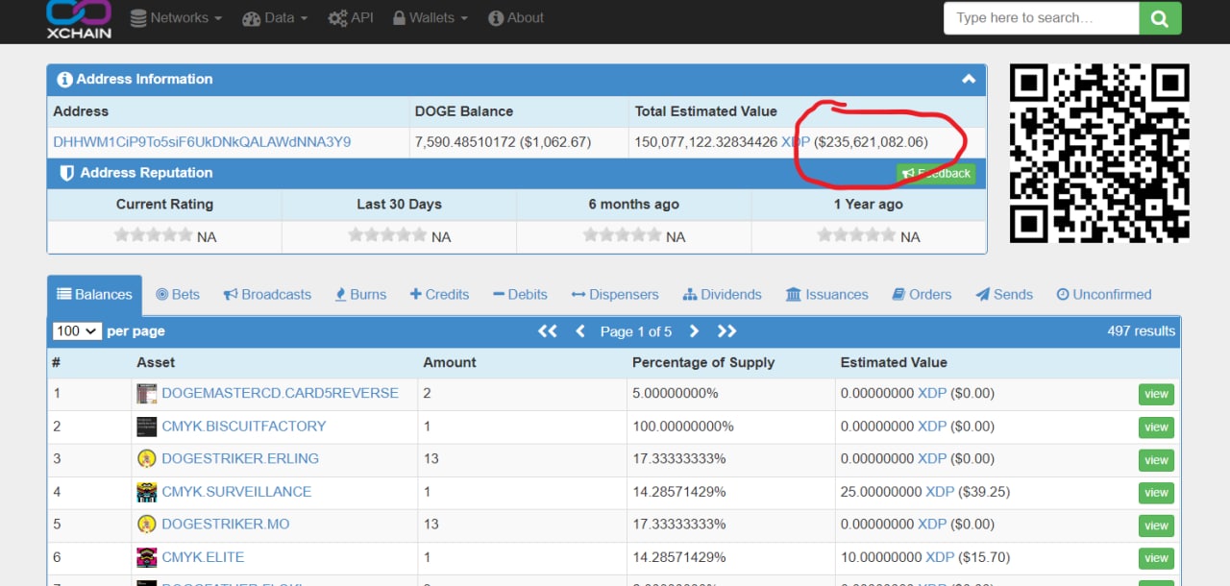Screen dimensions: 1230x586
Task: Show the Debits tab
Action: click(x=520, y=295)
